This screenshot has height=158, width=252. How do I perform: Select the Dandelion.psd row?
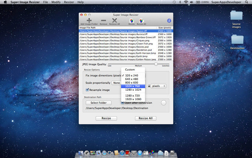[126, 50]
